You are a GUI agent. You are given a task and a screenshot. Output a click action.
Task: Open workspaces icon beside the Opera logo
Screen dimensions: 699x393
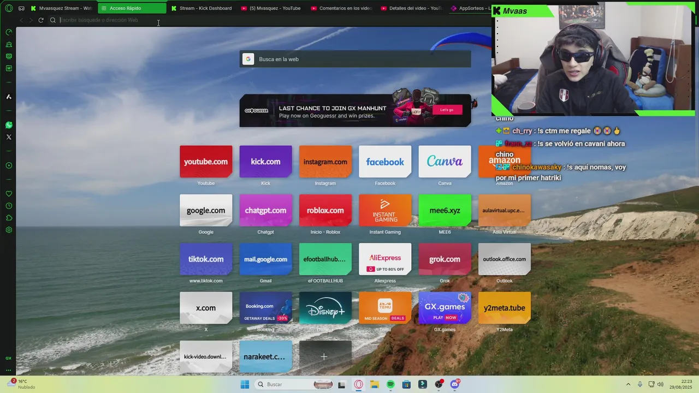coord(21,8)
